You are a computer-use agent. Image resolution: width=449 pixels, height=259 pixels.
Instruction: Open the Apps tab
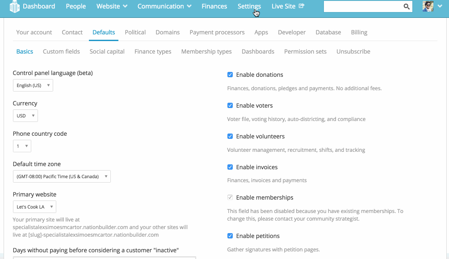tap(261, 32)
